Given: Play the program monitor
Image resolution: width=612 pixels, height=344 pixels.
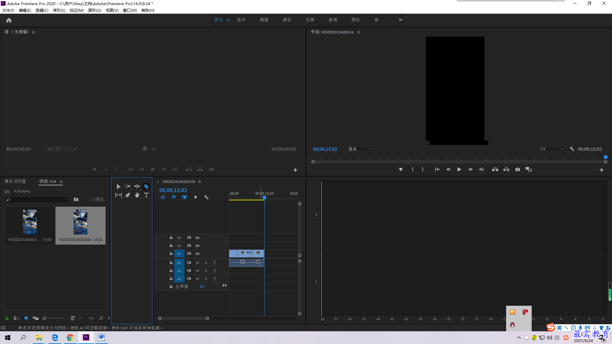Looking at the screenshot, I should click(459, 169).
